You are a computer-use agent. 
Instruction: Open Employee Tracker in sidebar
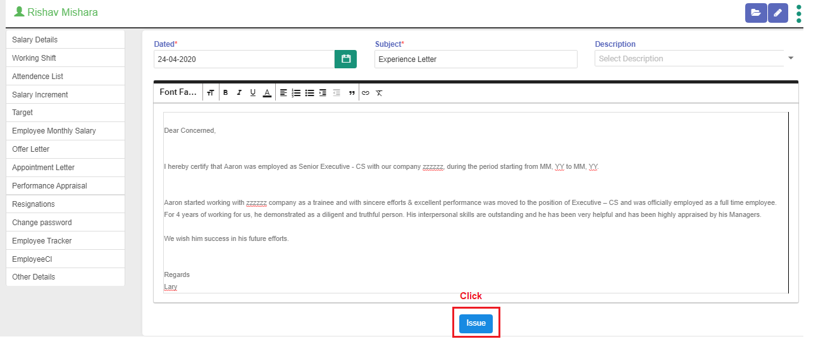click(66, 241)
